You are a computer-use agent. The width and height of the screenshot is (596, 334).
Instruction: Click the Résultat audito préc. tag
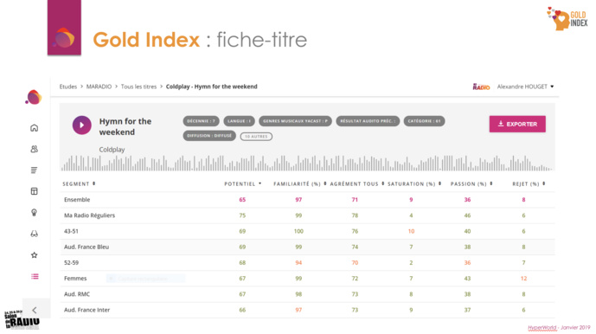point(368,121)
